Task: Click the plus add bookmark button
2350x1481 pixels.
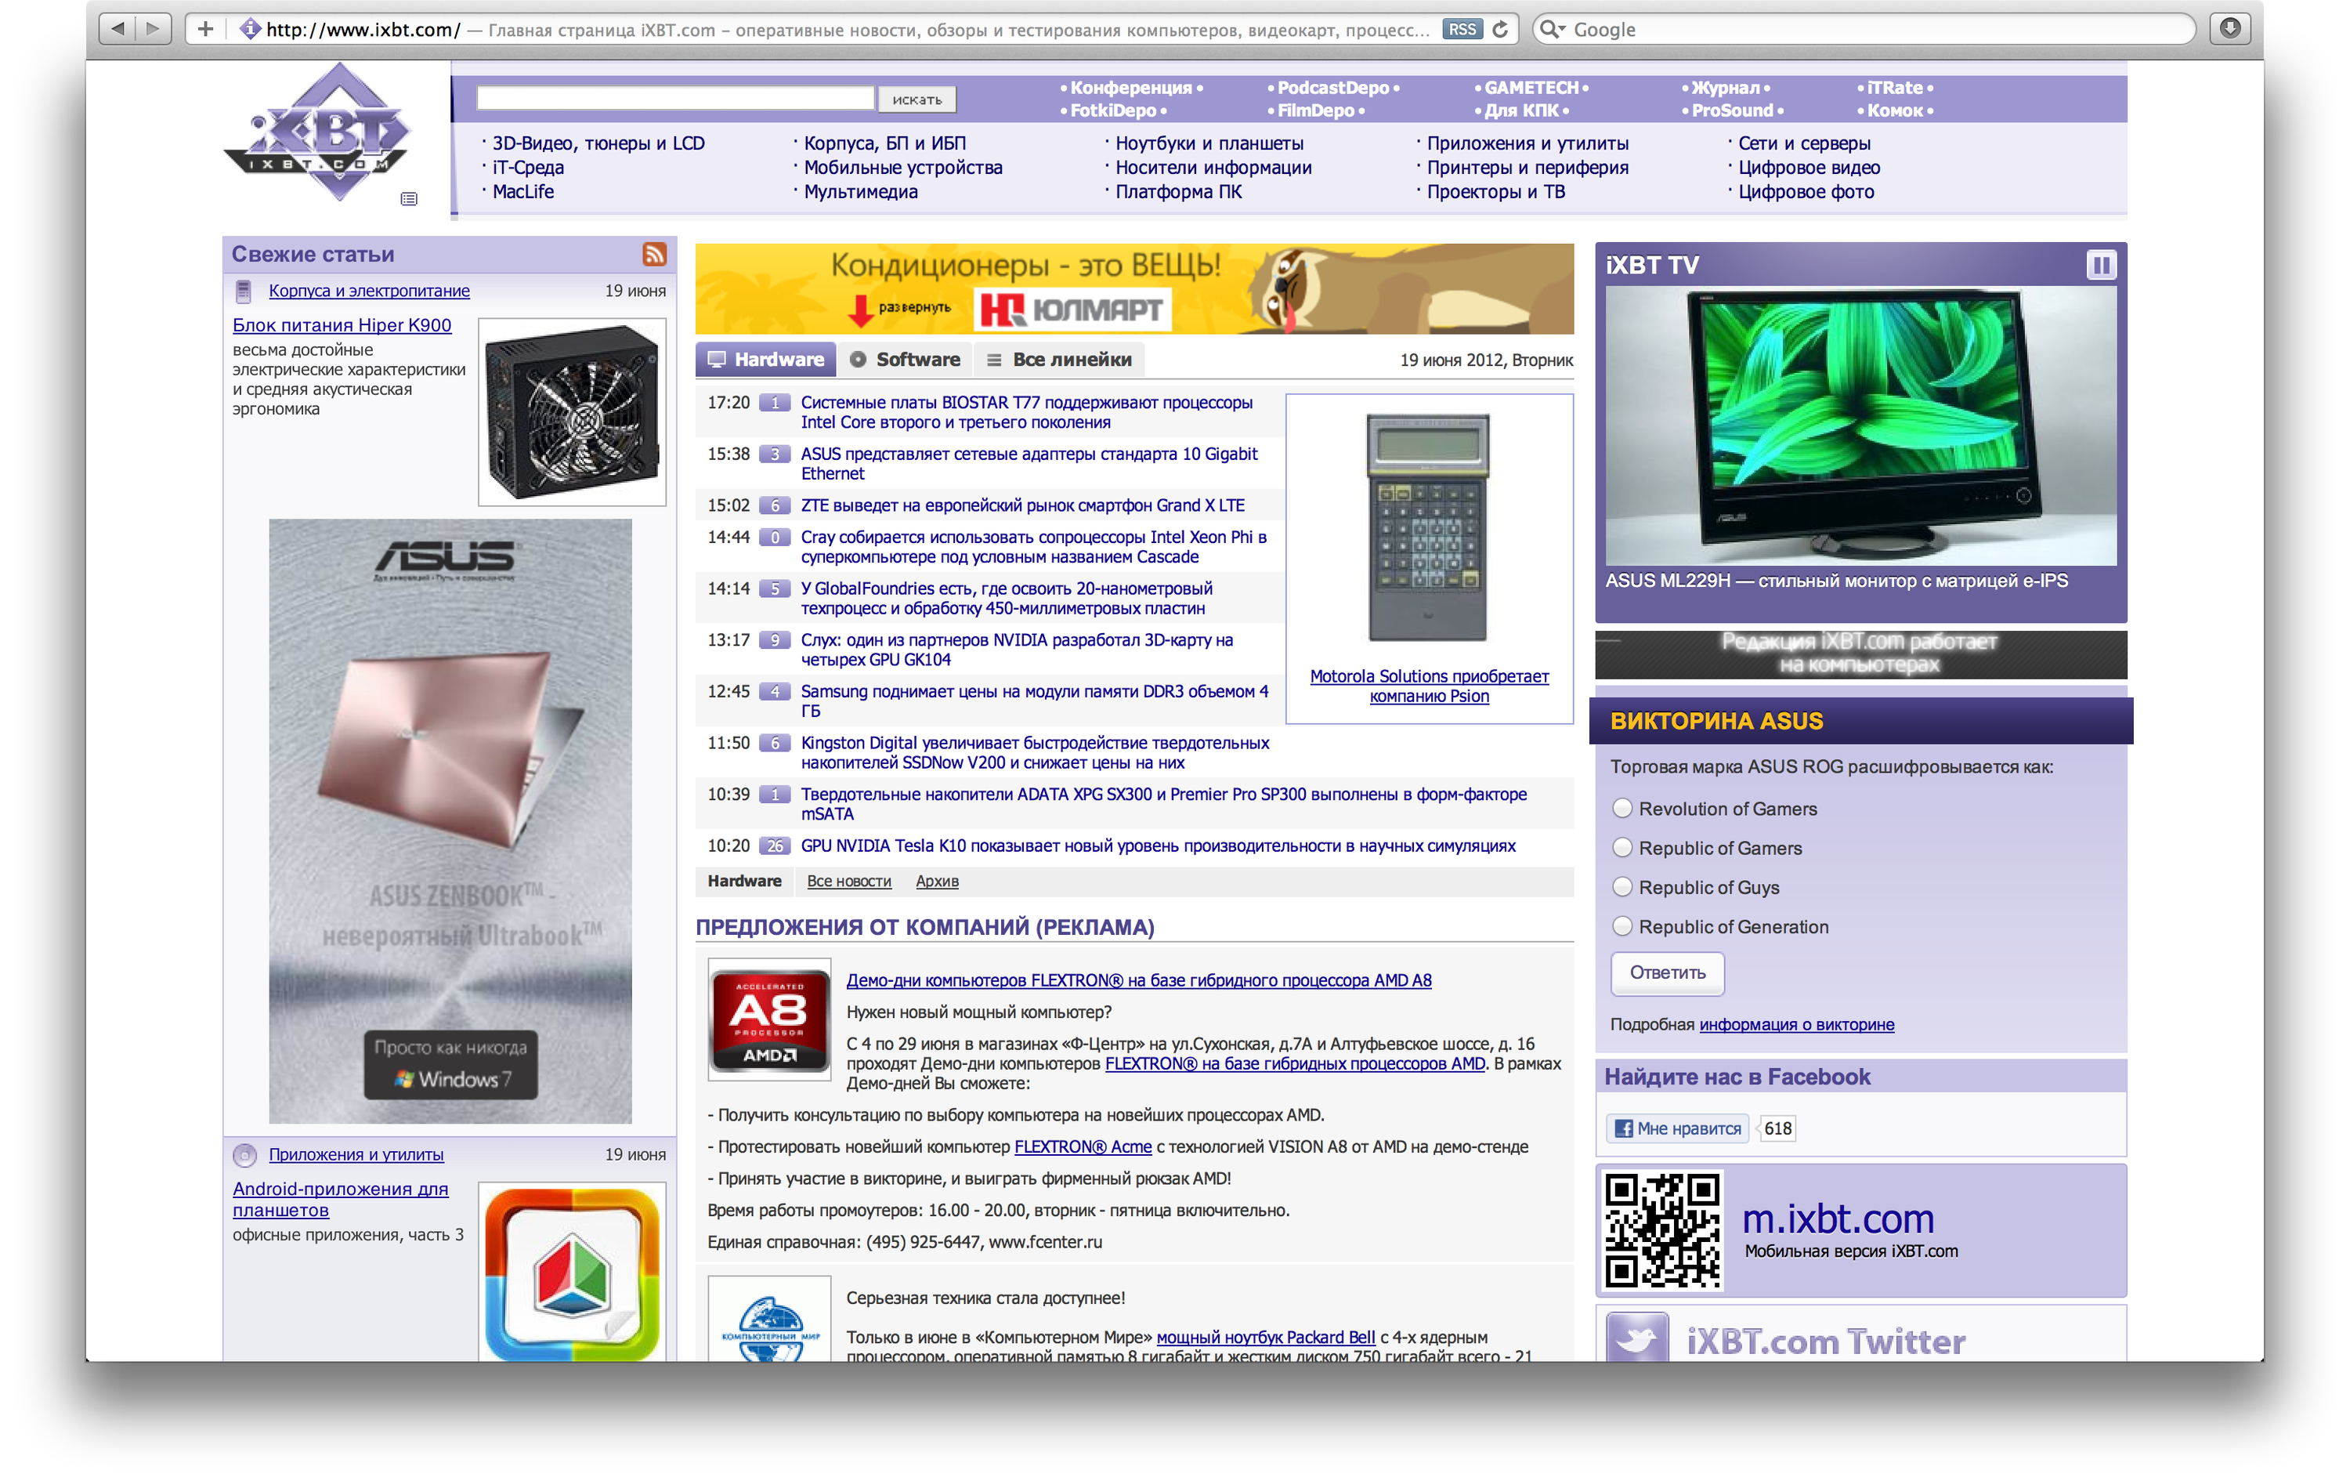Action: 205,29
